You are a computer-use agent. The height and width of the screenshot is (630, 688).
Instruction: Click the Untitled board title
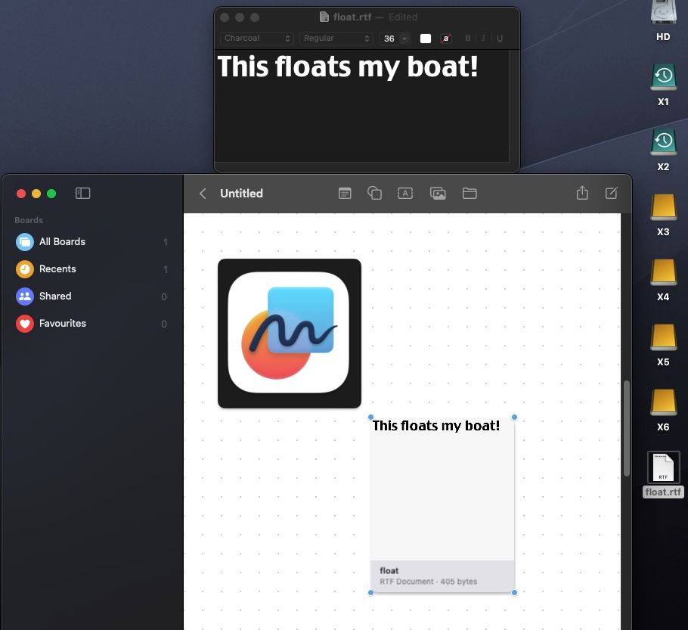241,194
